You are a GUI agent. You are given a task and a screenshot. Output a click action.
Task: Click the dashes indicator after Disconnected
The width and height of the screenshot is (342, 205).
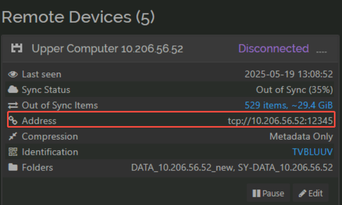coord(321,52)
